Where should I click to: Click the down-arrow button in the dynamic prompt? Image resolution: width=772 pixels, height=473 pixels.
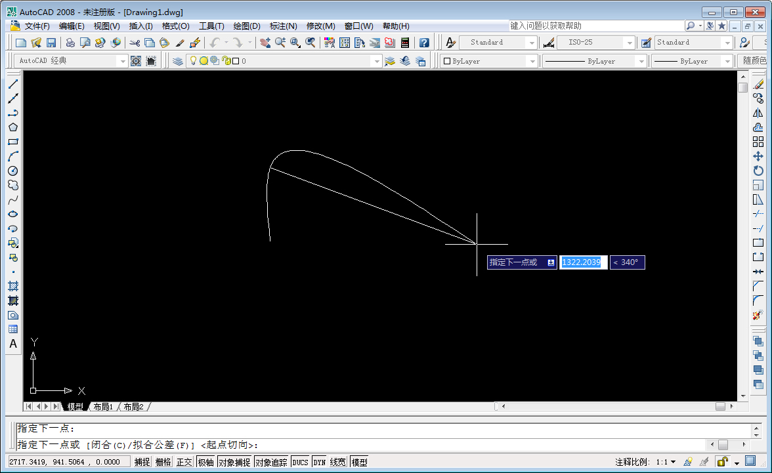tap(549, 262)
